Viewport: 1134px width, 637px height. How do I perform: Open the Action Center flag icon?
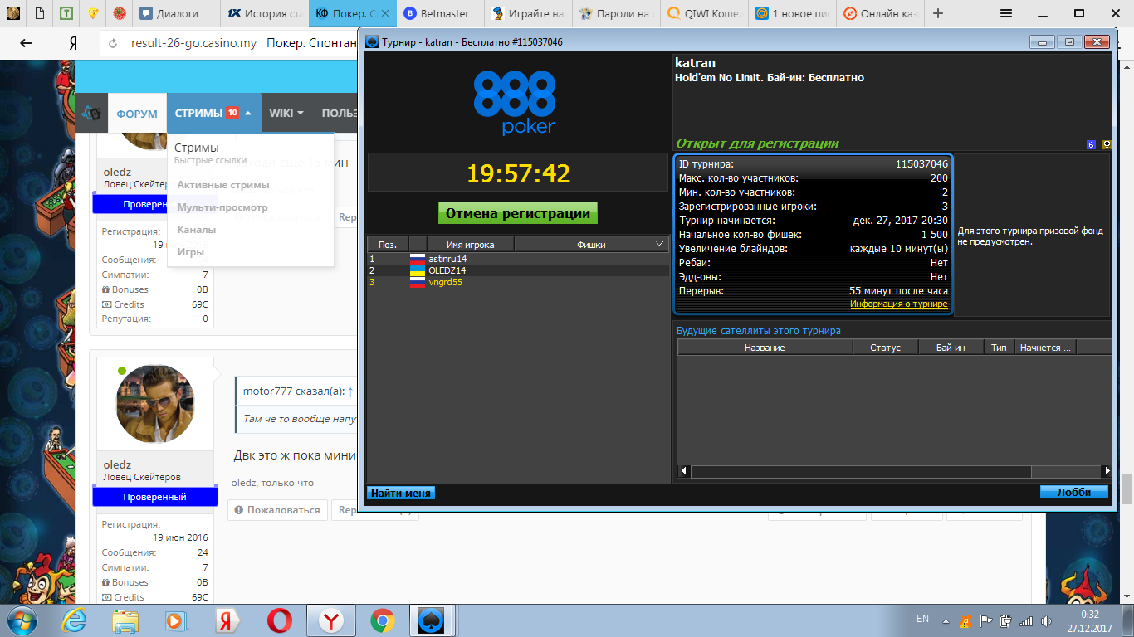(x=985, y=620)
